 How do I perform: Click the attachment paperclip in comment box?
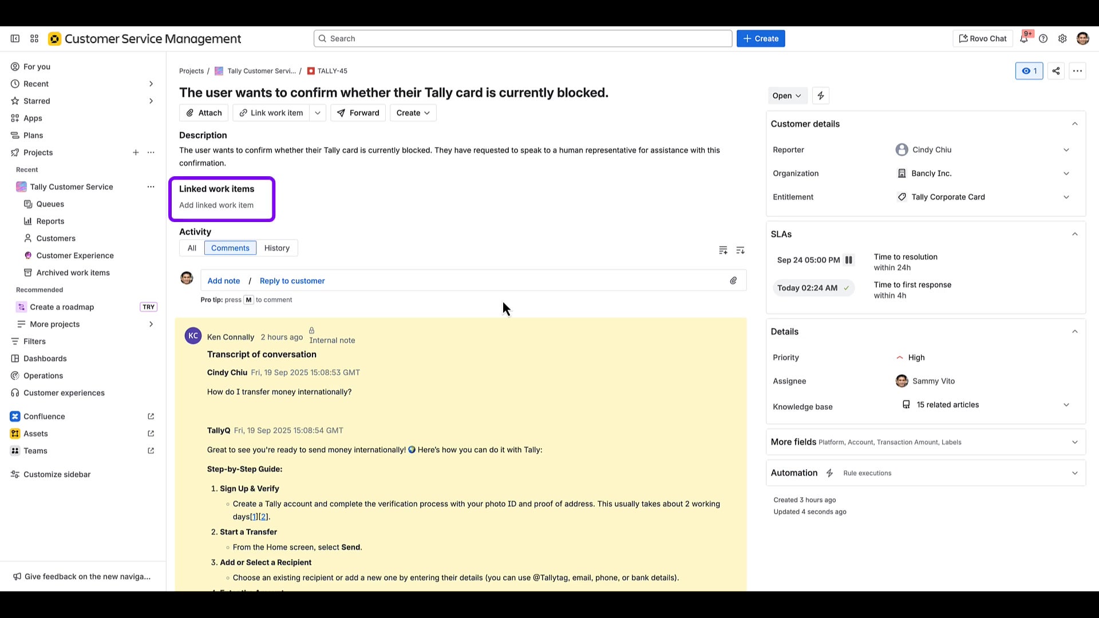pyautogui.click(x=733, y=280)
